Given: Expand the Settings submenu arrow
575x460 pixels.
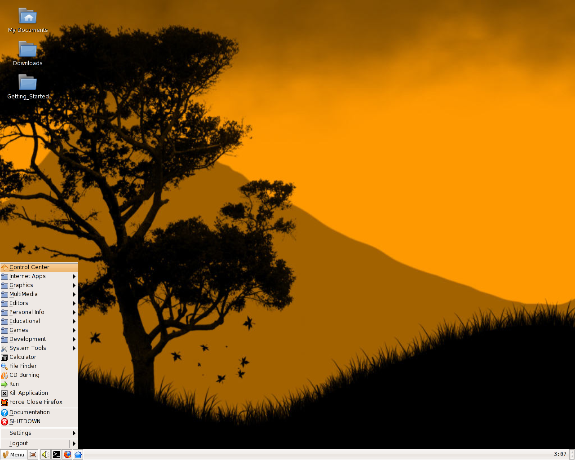Looking at the screenshot, I should 74,433.
